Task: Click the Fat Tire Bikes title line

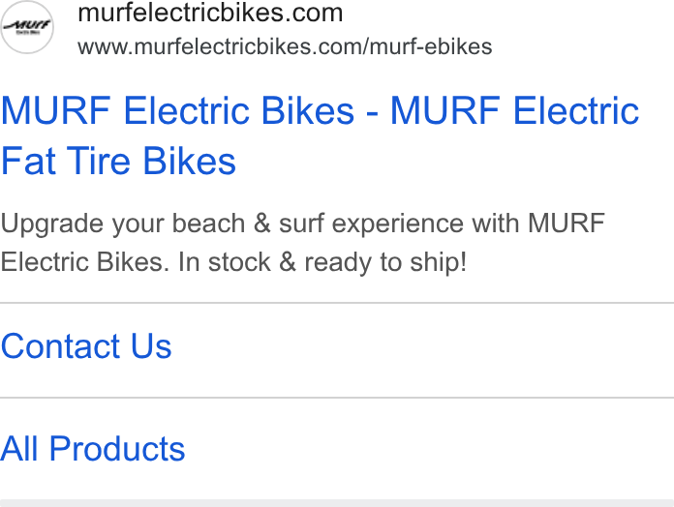Action: [118, 161]
